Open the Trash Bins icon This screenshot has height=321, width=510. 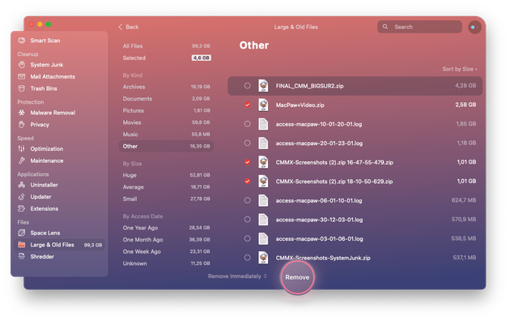22,88
